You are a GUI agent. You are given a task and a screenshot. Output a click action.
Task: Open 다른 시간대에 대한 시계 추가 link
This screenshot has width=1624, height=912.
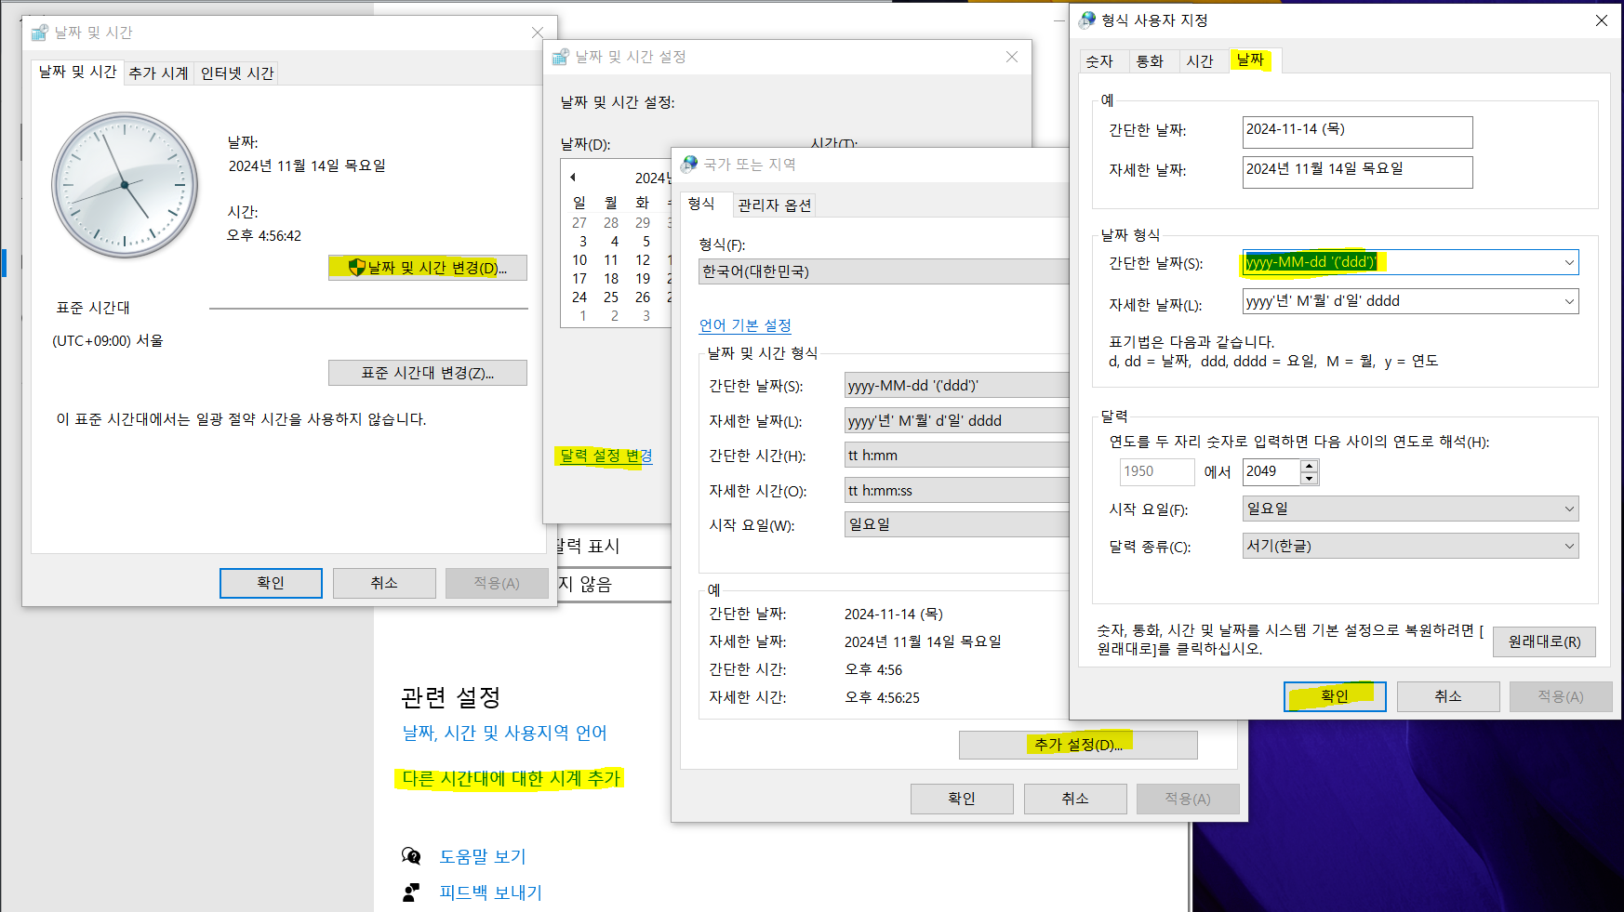pyautogui.click(x=511, y=778)
